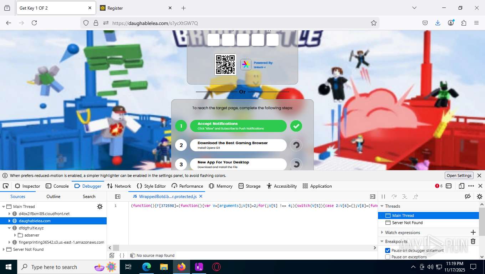
Task: Expand the daughablelea.com source node
Action: [10, 221]
